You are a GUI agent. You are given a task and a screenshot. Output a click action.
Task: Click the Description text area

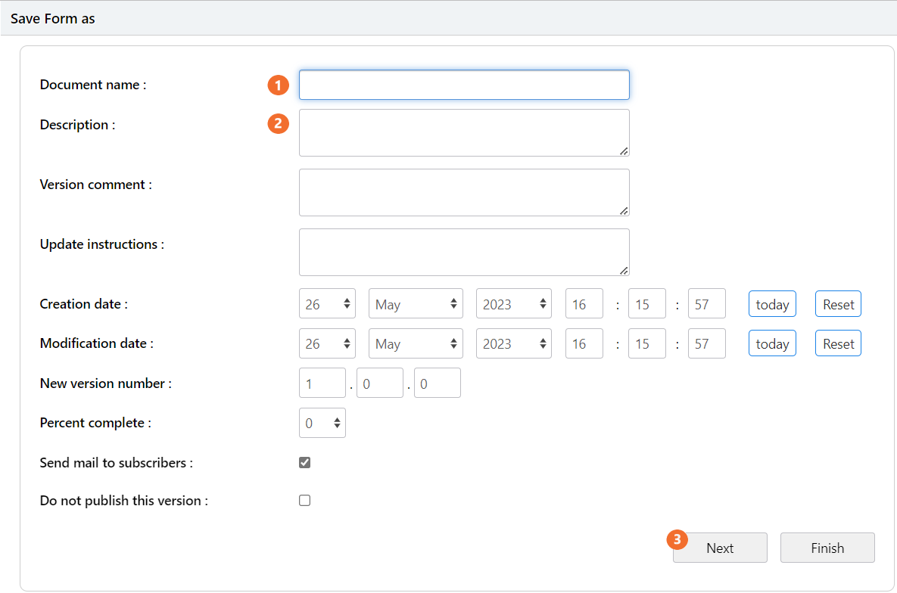click(463, 132)
